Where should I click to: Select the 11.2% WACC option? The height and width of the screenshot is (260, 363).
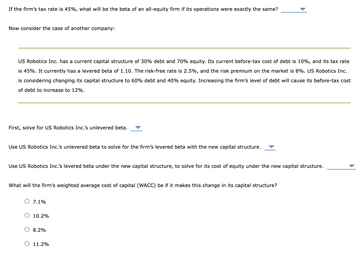(x=27, y=243)
